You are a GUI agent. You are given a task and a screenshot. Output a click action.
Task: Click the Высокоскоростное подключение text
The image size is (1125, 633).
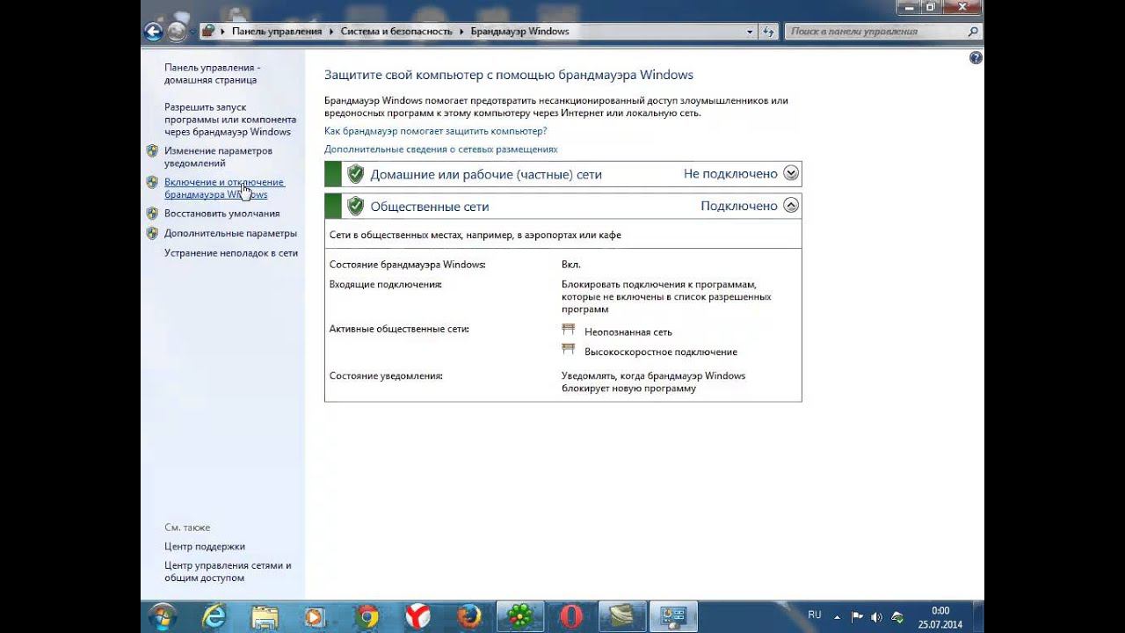tap(661, 352)
